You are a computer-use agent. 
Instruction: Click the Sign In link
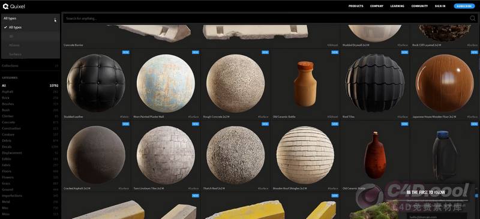pos(440,6)
